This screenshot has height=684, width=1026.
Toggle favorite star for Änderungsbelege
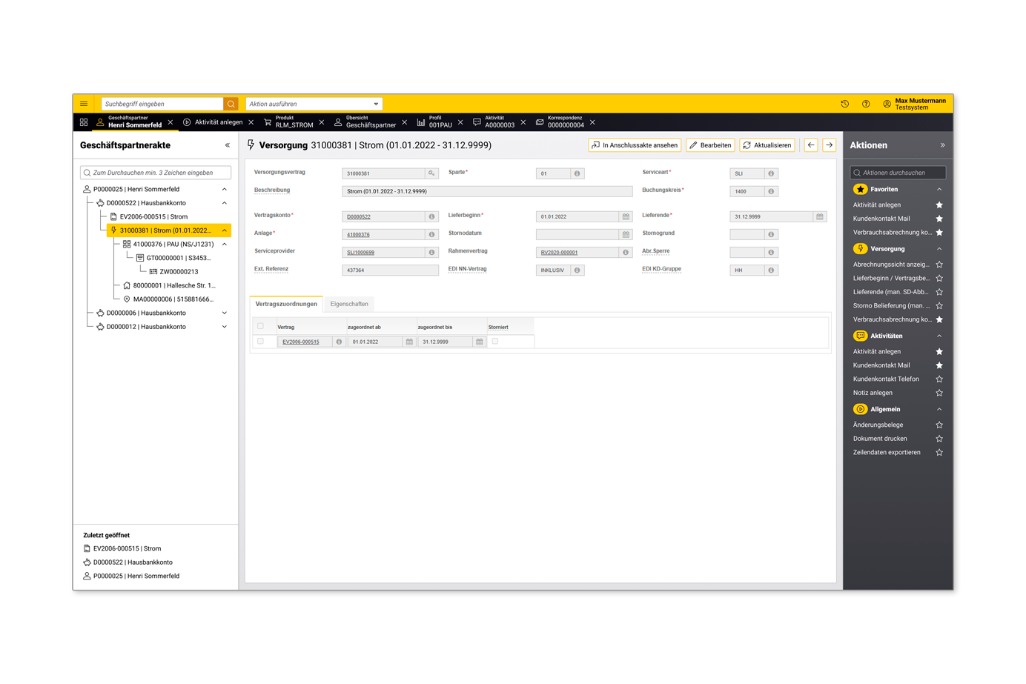coord(939,425)
